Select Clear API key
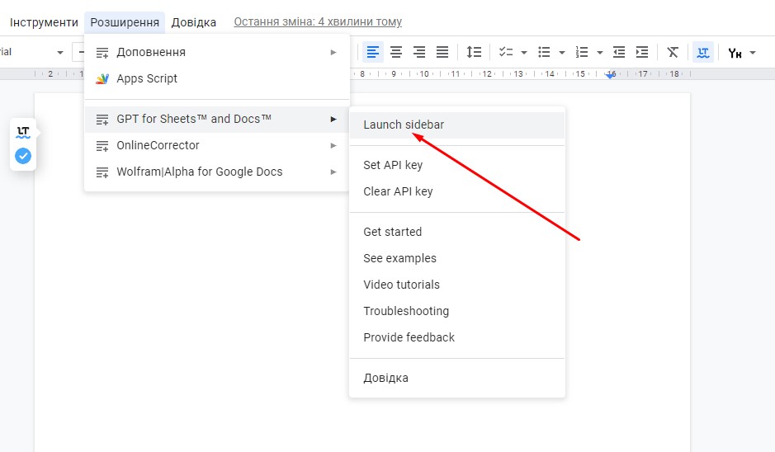The width and height of the screenshot is (775, 452). [x=457, y=191]
